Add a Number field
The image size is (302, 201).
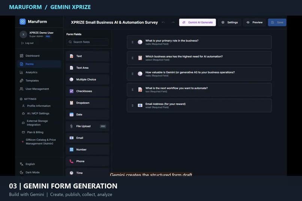coord(87,150)
